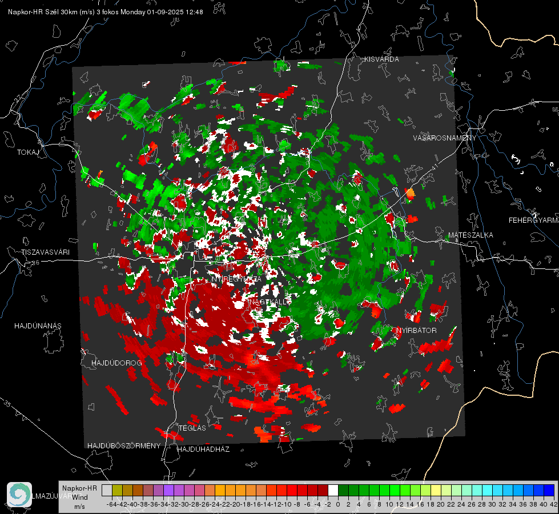
Task: Click the '-64' legend value
Action: [x=112, y=504]
